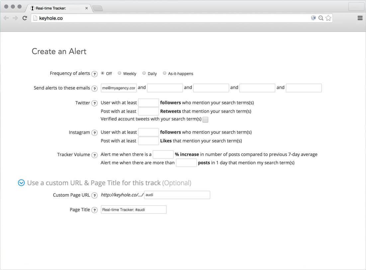This screenshot has width=366, height=270.
Task: Open help icon beside Frequency of alerts
Action: [94, 74]
